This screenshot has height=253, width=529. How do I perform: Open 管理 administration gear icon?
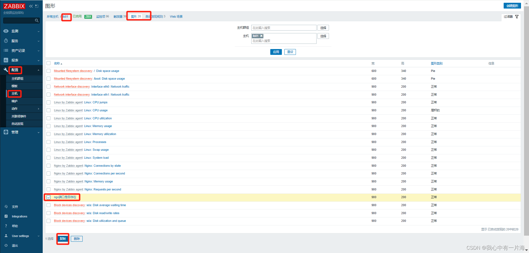6,132
